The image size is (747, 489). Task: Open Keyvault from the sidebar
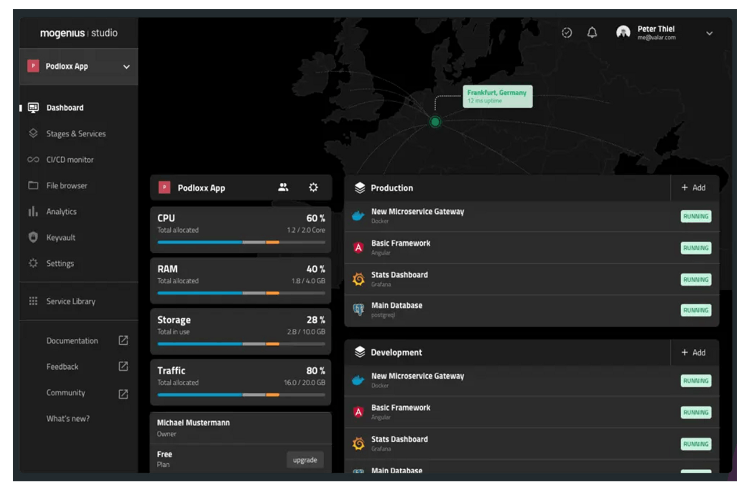pos(61,238)
